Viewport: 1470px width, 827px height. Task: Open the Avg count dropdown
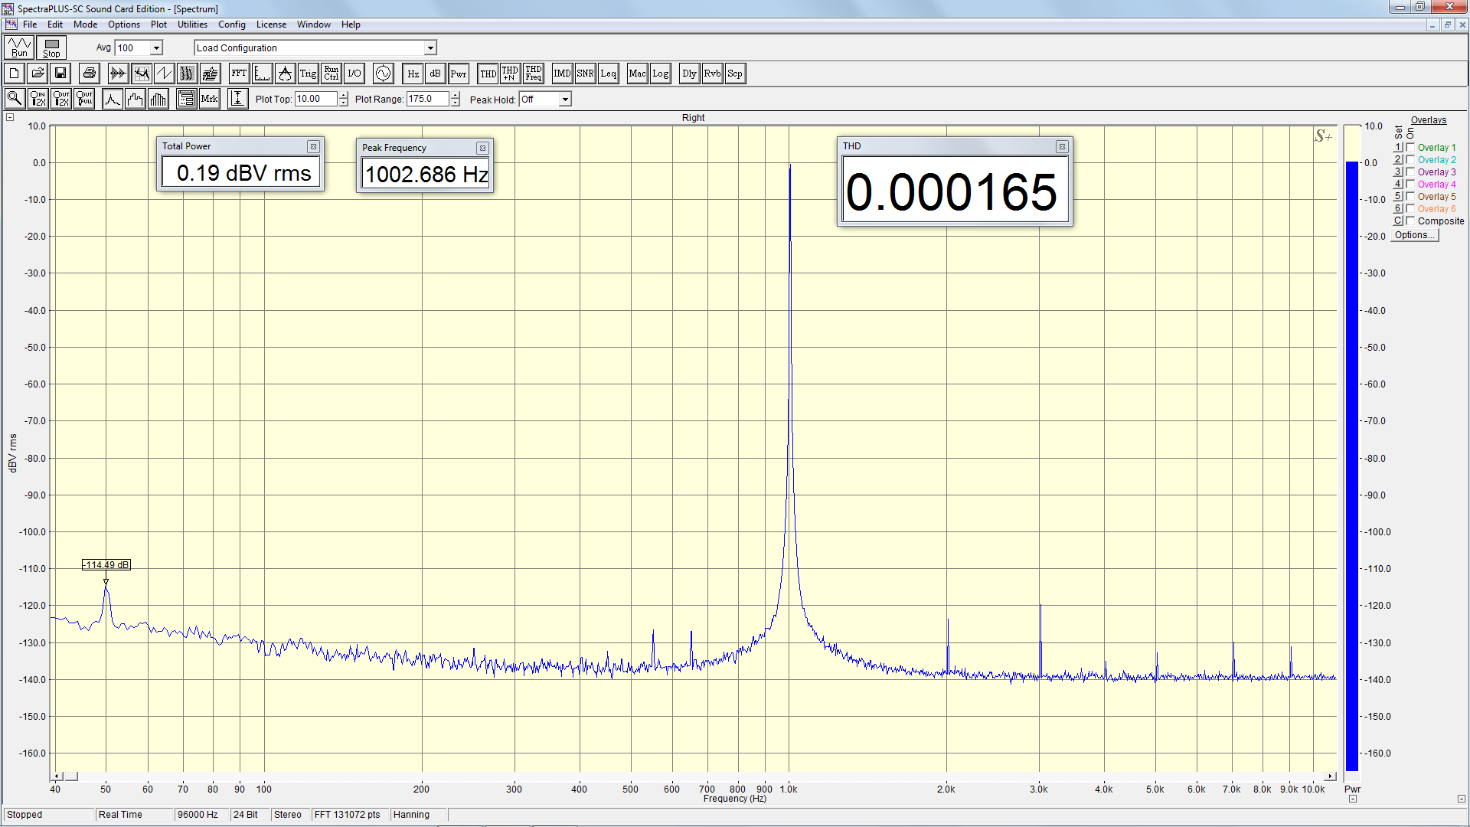coord(156,48)
